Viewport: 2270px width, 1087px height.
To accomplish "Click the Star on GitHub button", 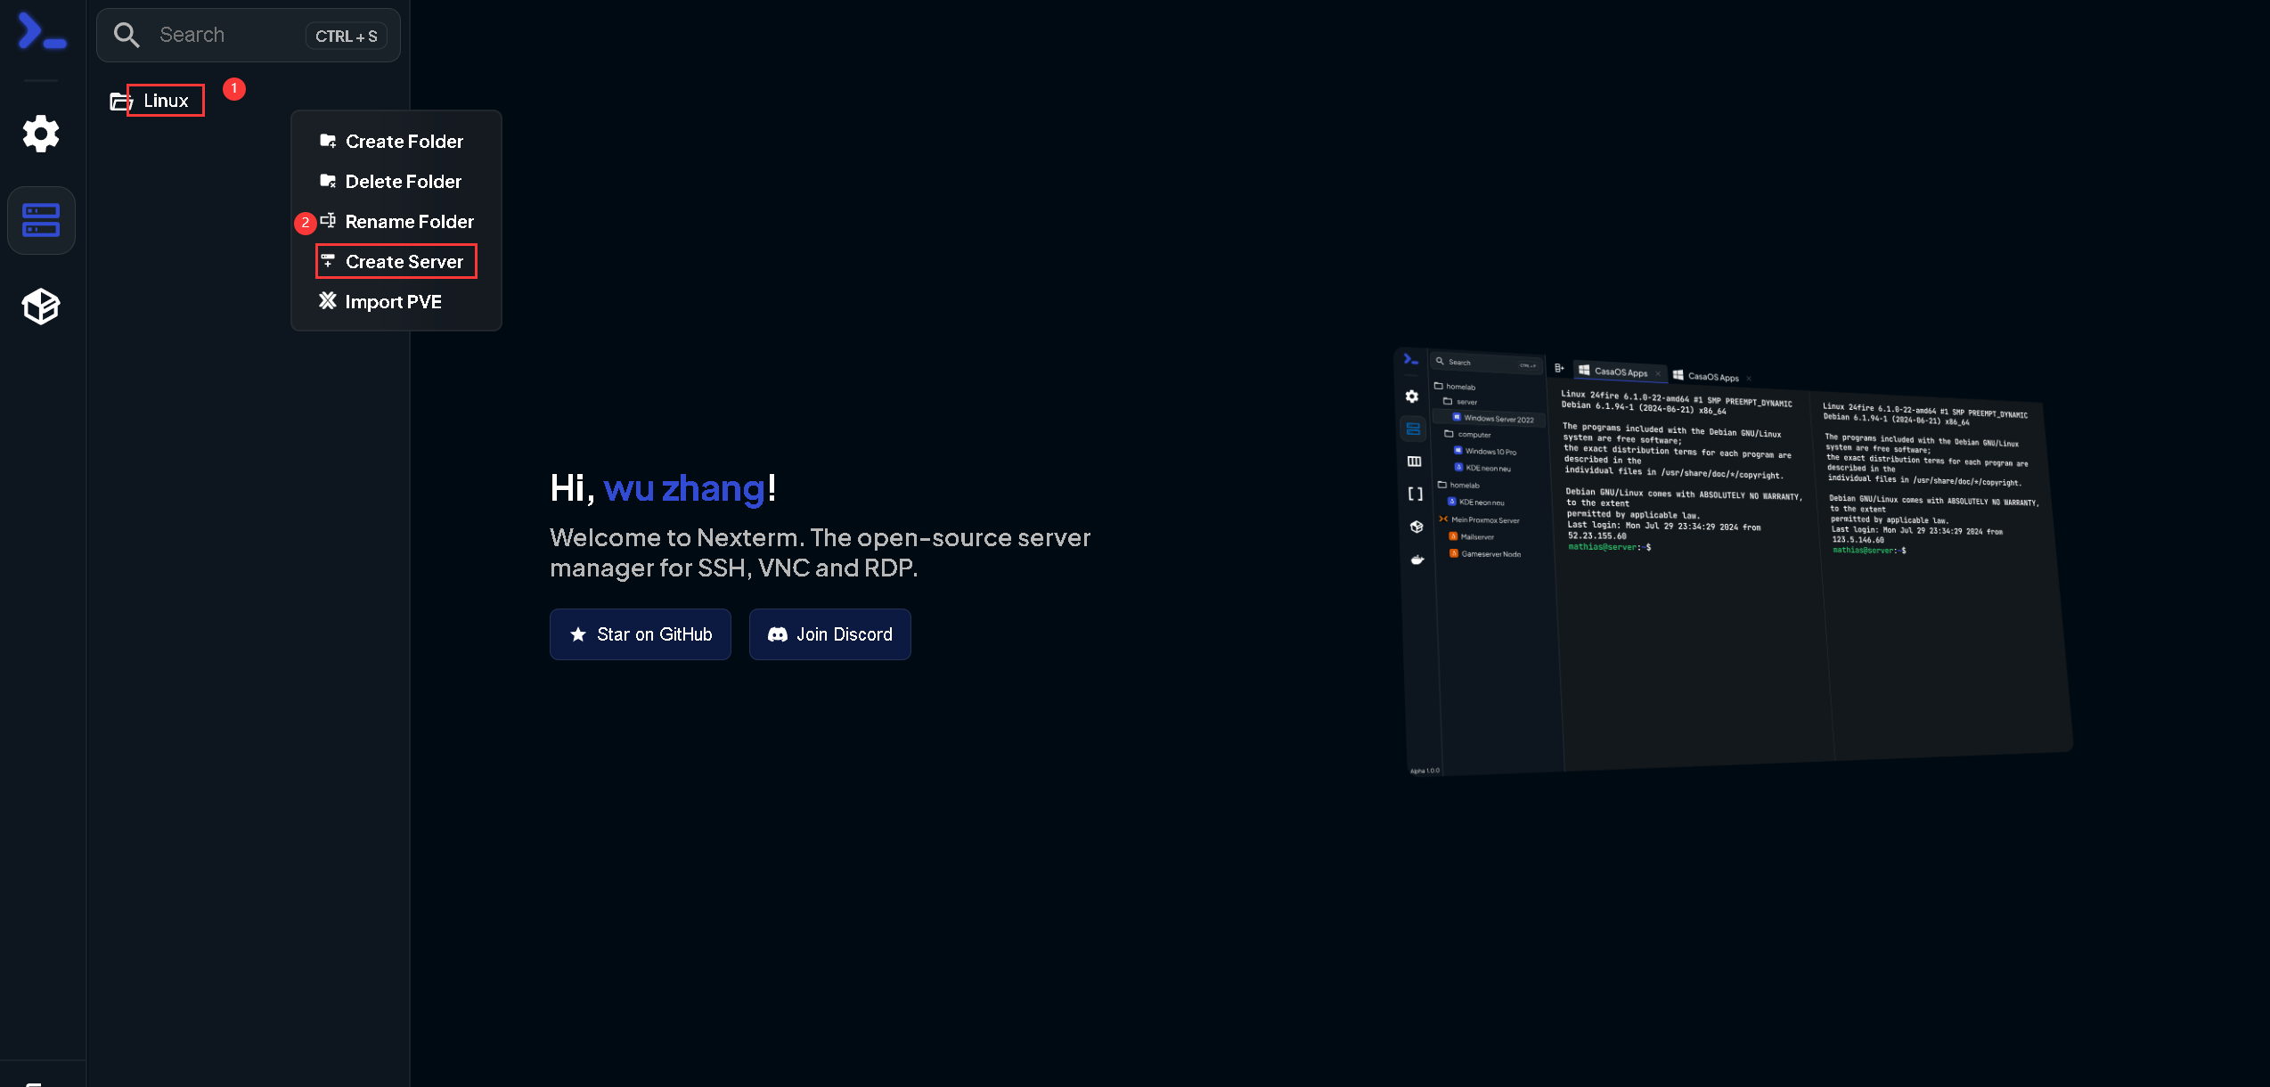I will [640, 634].
